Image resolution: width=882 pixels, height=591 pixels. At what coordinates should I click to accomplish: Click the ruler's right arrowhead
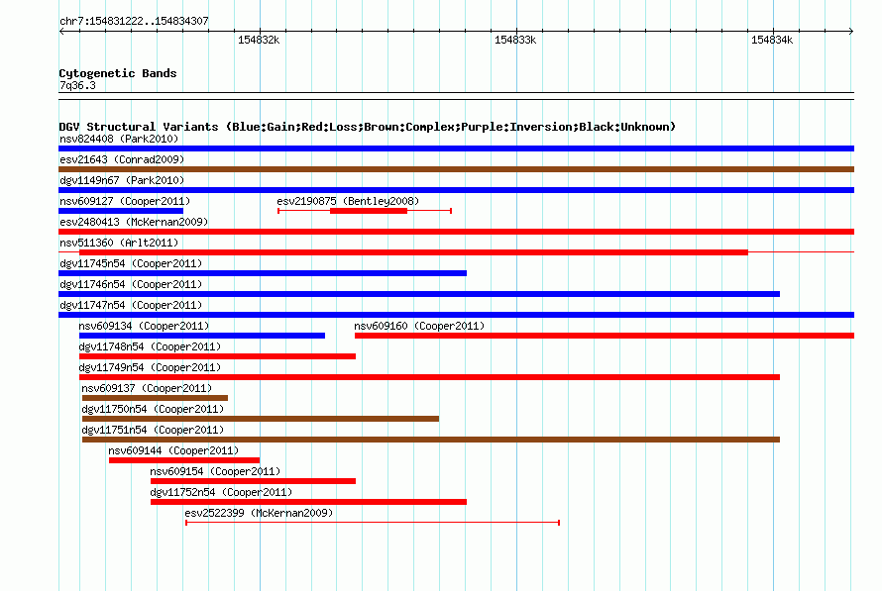point(851,32)
